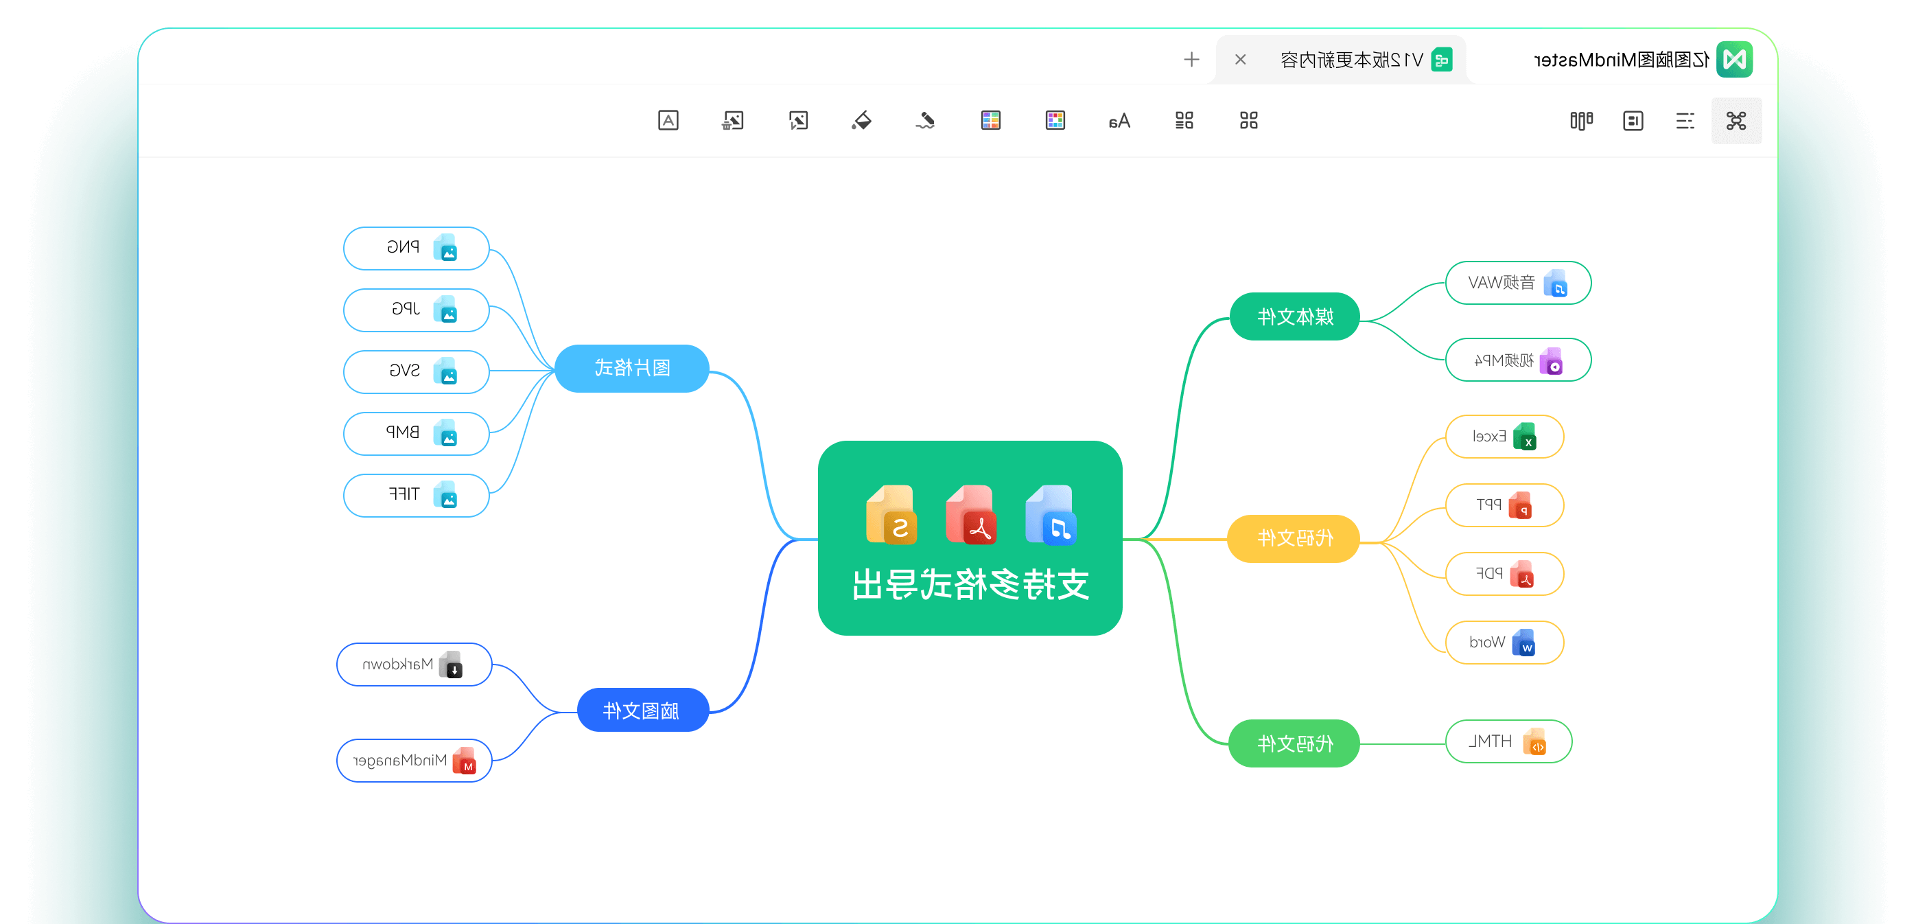Click yellow S file icon in central topic
Image resolution: width=1916 pixels, height=924 pixels.
tap(892, 516)
